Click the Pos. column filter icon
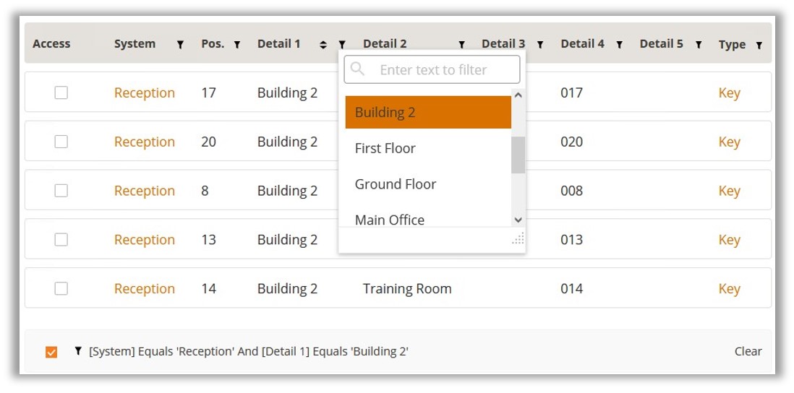 236,45
